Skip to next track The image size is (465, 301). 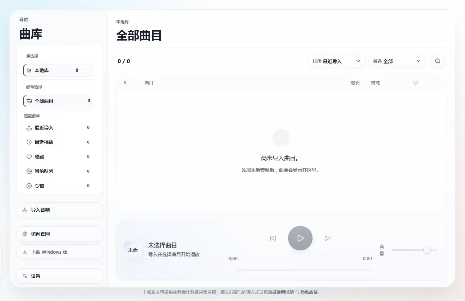pos(328,238)
